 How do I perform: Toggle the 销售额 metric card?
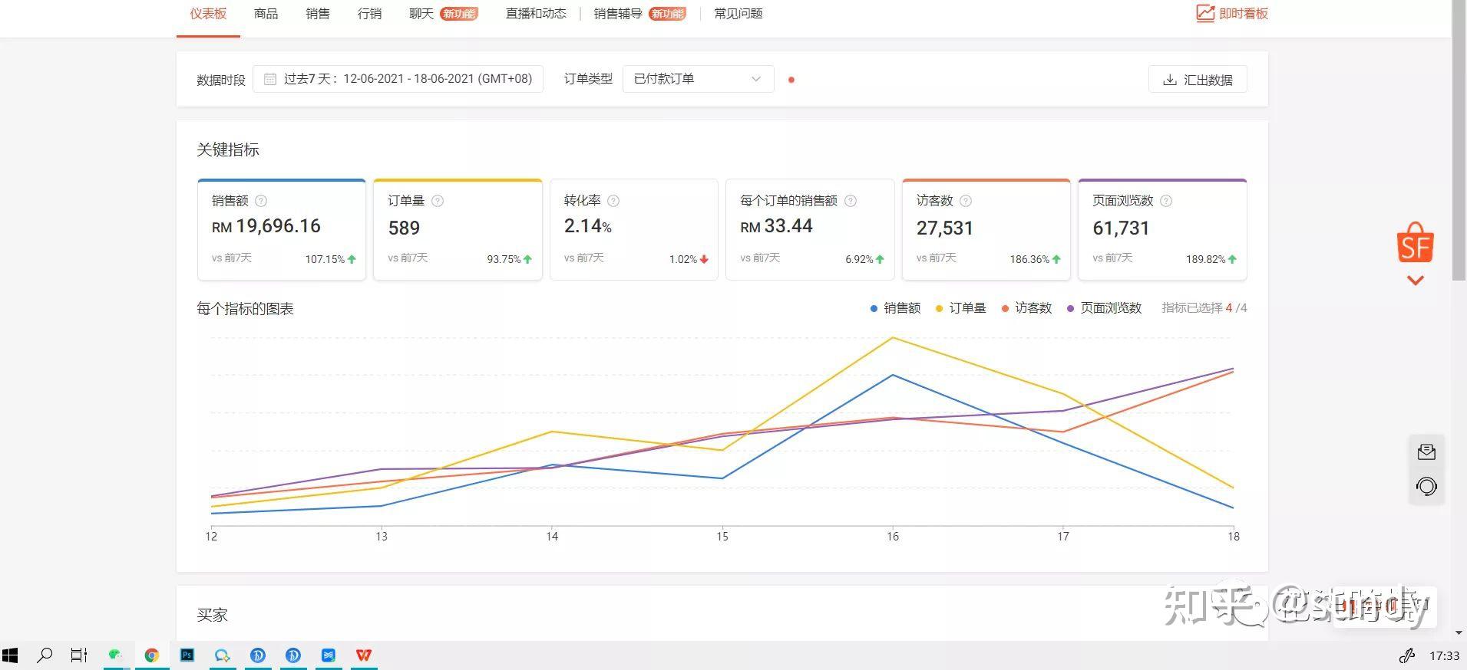pyautogui.click(x=282, y=229)
